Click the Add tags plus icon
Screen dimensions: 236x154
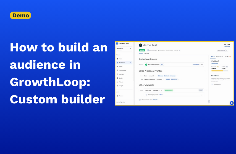[x=180, y=50]
